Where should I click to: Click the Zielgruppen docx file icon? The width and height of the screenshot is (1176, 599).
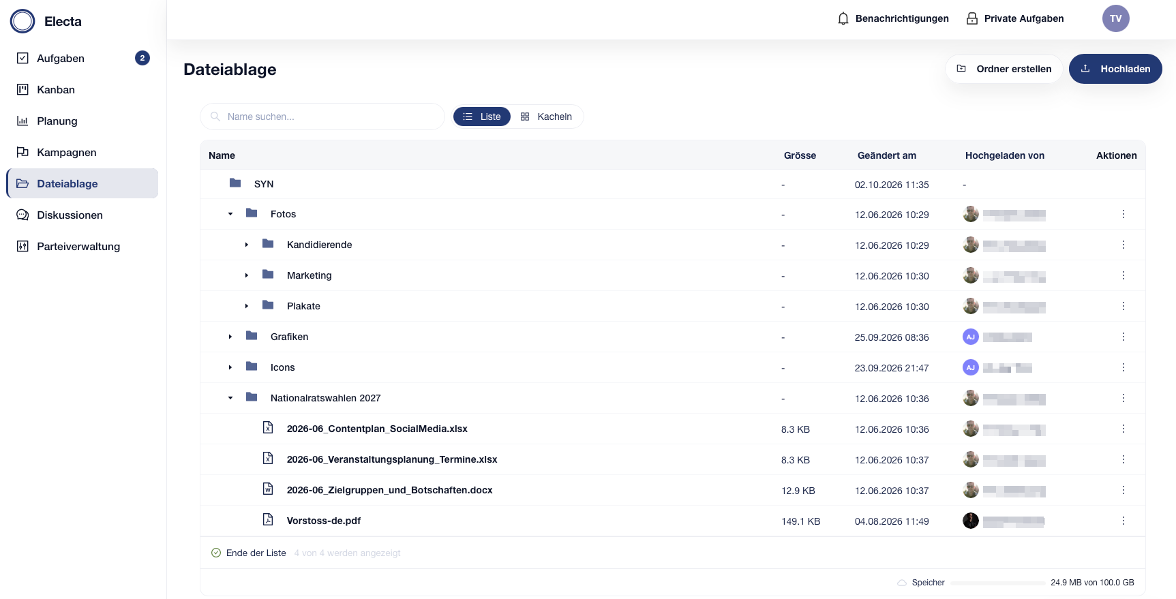pyautogui.click(x=268, y=489)
